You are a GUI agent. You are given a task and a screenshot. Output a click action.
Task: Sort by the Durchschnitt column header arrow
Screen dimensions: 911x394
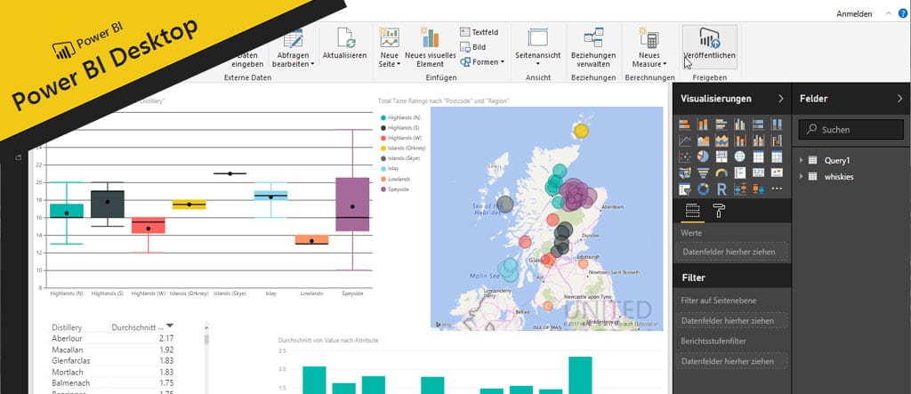tap(170, 326)
